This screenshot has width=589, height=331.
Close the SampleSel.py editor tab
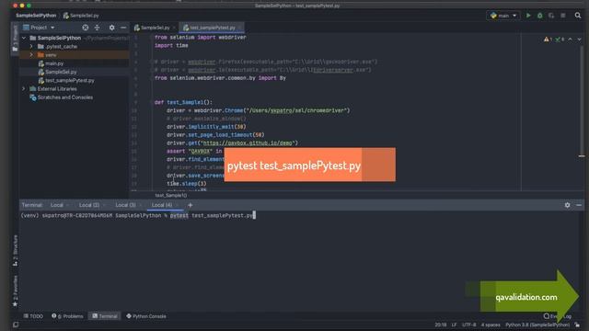[x=174, y=28]
